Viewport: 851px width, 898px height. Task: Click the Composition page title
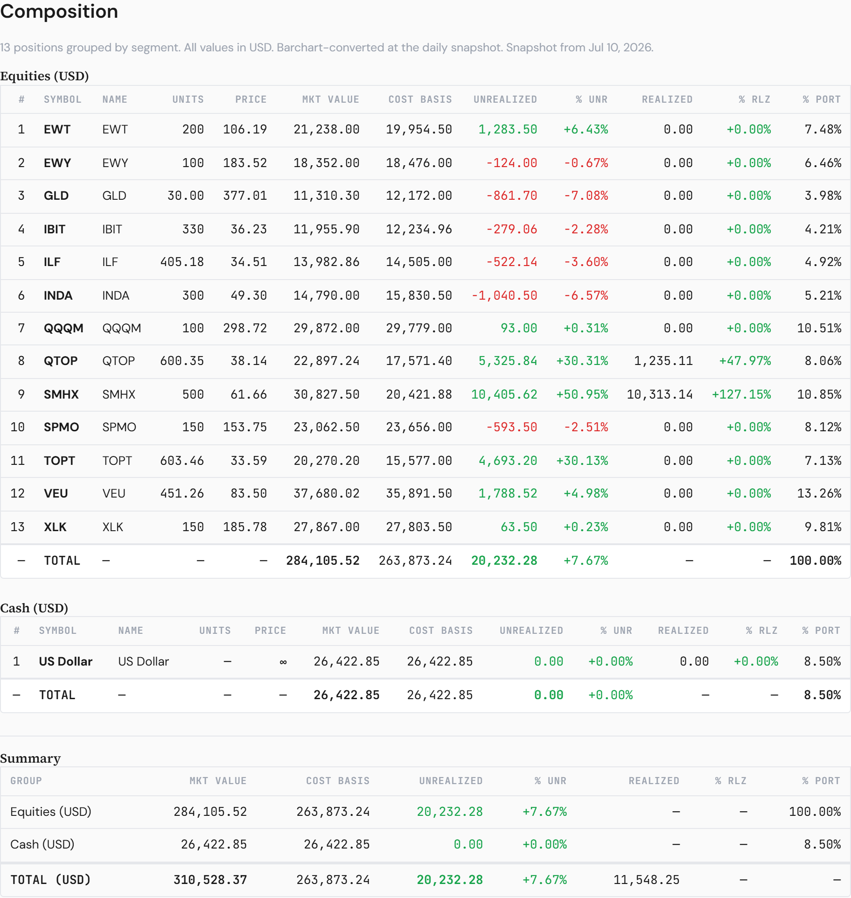pos(59,11)
